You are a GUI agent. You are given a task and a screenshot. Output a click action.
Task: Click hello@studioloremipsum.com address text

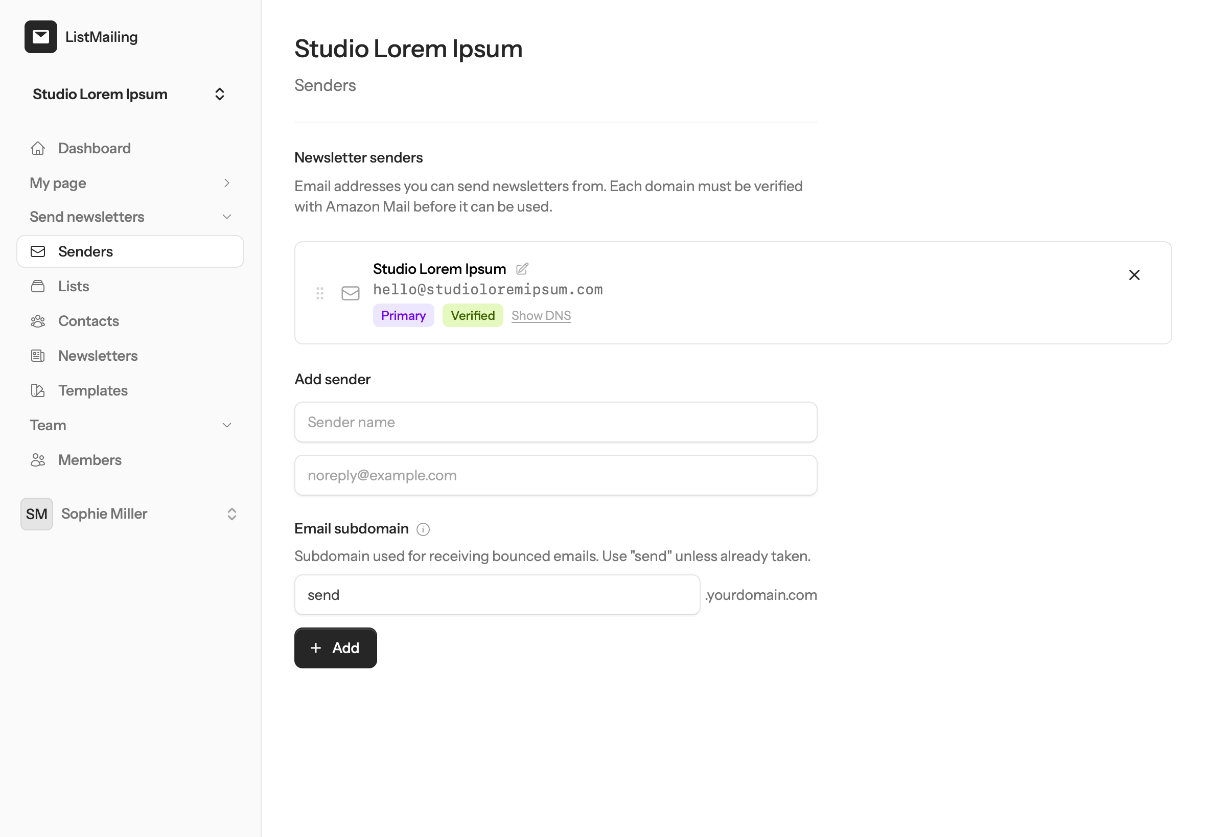(x=488, y=290)
